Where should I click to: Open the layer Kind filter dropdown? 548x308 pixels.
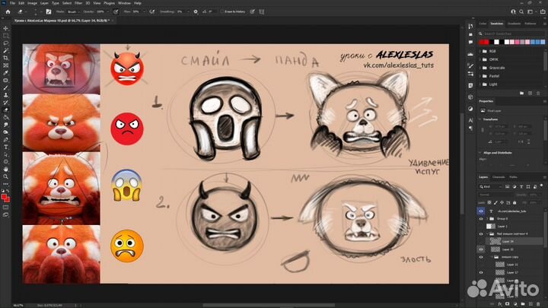coord(490,186)
